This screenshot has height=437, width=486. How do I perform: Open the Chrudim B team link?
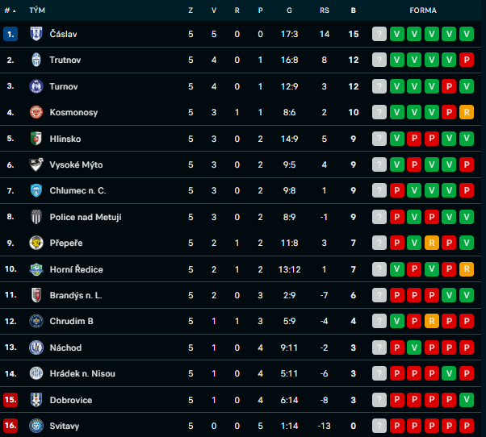click(x=72, y=321)
